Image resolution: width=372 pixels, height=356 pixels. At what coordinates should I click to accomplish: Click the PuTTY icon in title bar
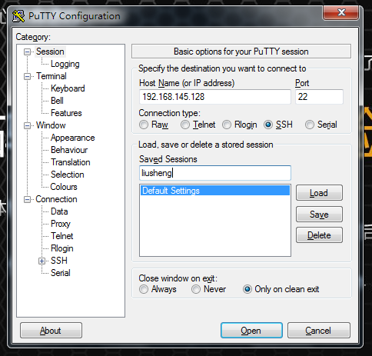pos(18,16)
